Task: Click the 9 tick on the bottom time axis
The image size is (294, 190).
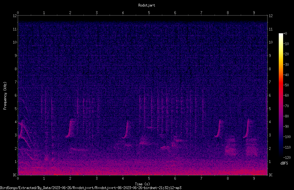Action: click(x=254, y=178)
